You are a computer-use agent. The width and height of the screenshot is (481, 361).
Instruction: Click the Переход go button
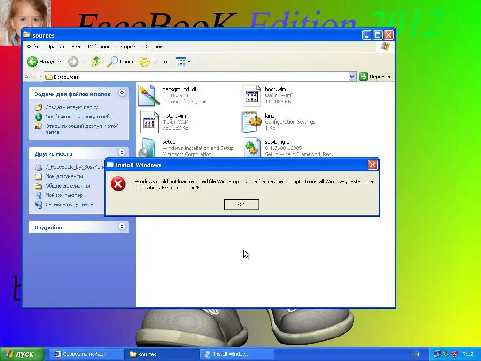coord(375,77)
